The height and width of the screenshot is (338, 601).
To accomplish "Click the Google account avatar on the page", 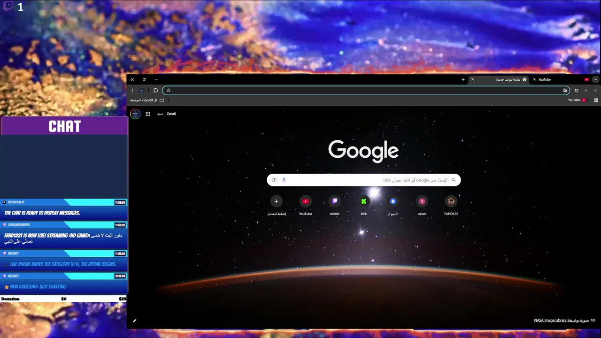I will click(135, 114).
